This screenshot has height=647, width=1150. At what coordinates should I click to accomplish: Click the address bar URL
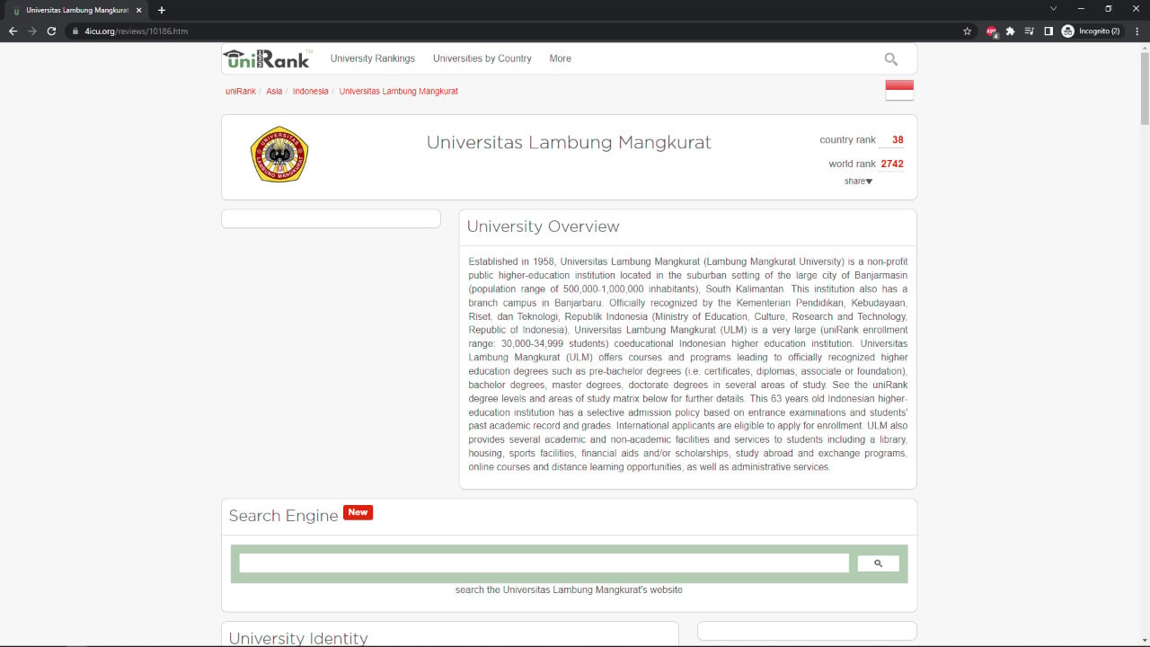[x=137, y=31]
